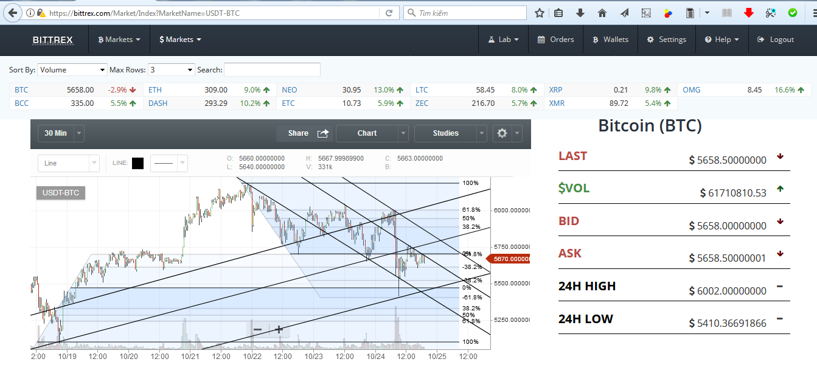Select the NEO market link
The image size is (817, 370).
click(290, 89)
